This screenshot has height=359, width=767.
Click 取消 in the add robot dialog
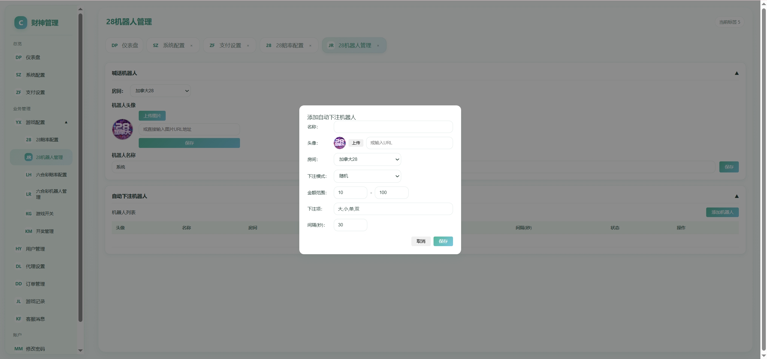point(421,241)
